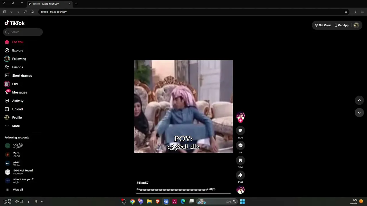Image resolution: width=367 pixels, height=206 pixels.
Task: Close the TikTok browser tab
Action: click(69, 4)
